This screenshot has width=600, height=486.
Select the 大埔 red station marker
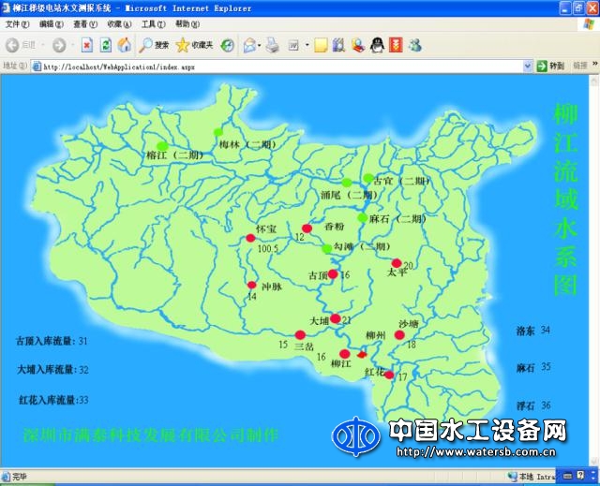[336, 318]
